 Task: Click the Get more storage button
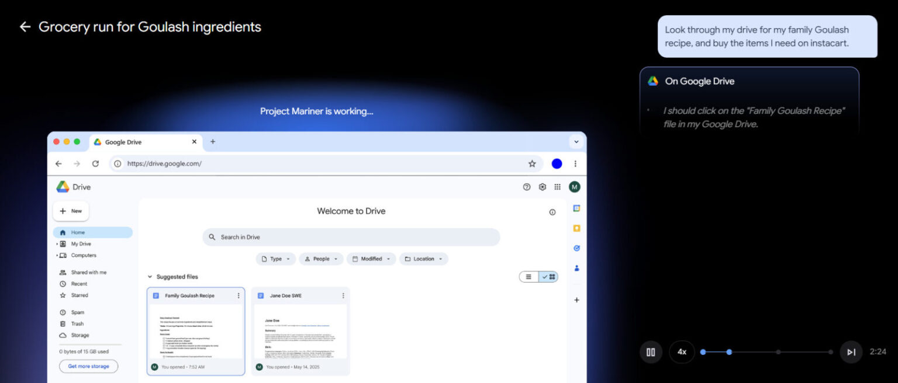(88, 366)
